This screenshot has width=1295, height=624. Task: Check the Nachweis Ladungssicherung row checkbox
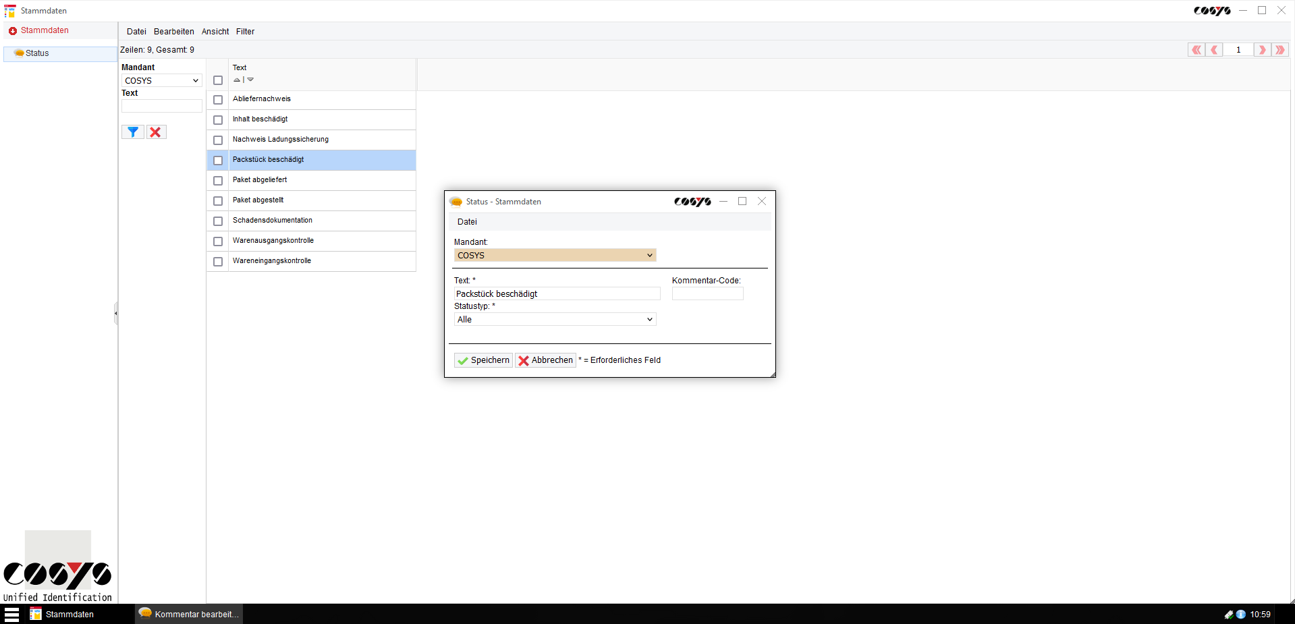point(218,140)
